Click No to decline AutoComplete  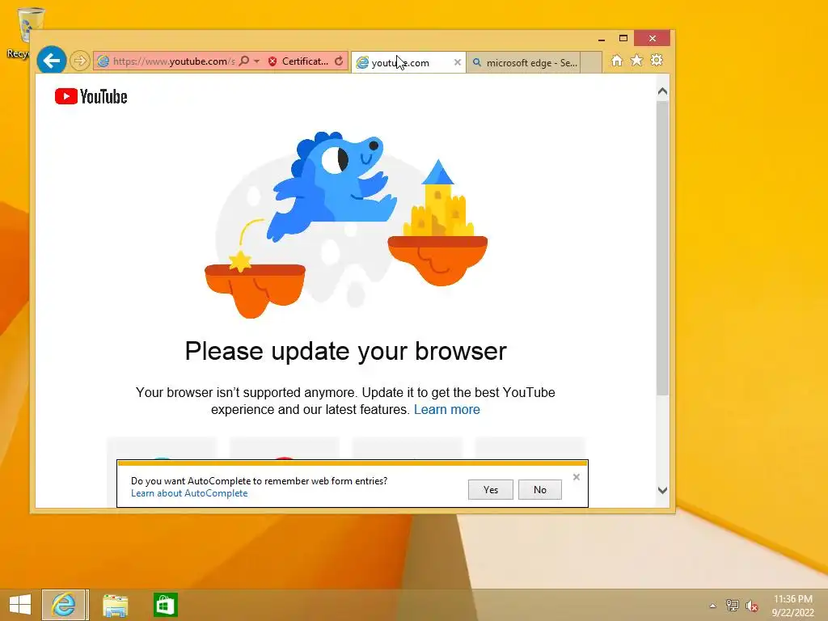(x=539, y=489)
